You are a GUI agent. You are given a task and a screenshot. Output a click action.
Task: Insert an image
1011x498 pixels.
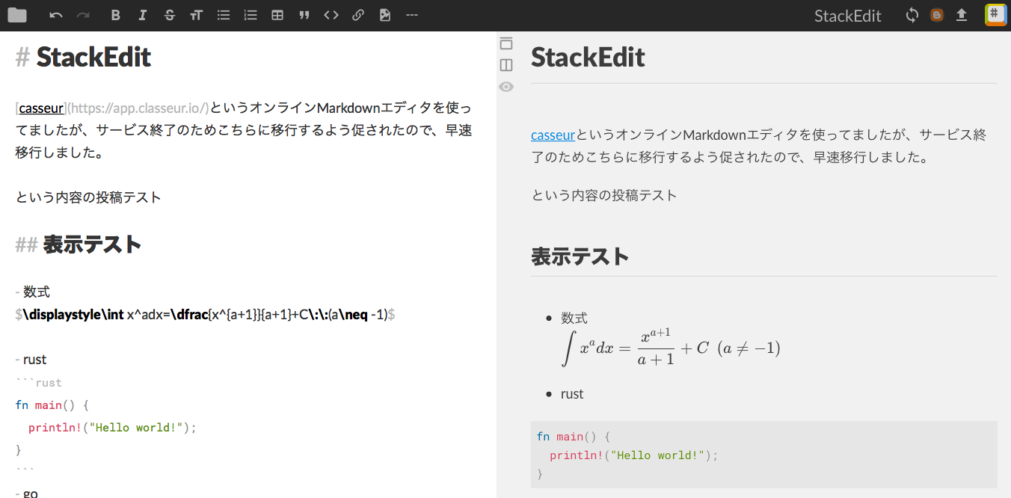point(385,14)
